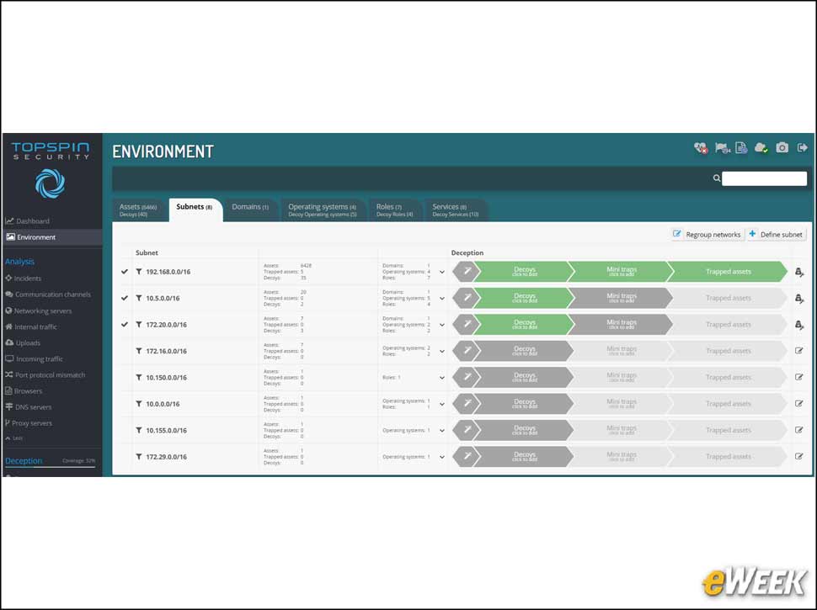Expand details chevron for 10.0.0.0/16

[442, 405]
